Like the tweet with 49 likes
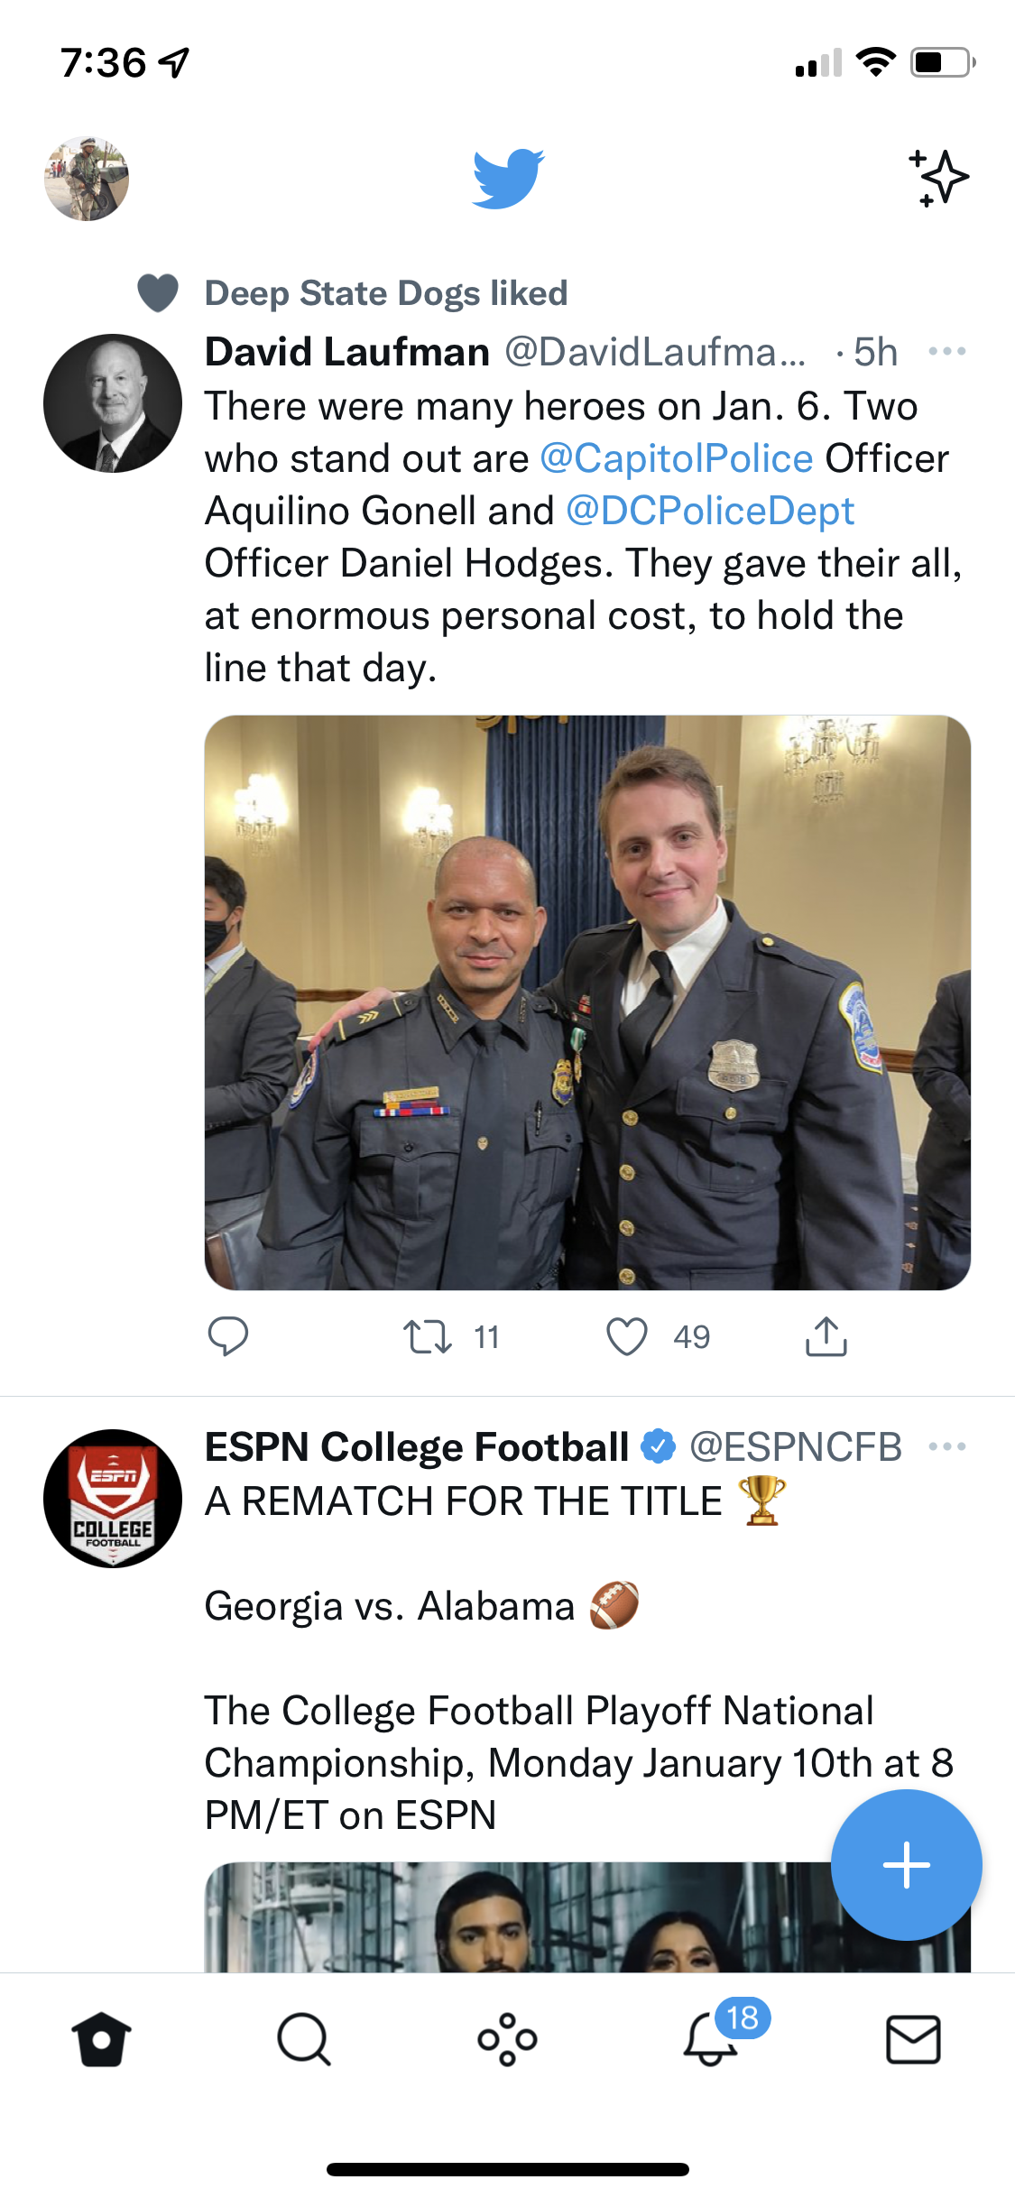1015x2198 pixels. click(x=627, y=1336)
